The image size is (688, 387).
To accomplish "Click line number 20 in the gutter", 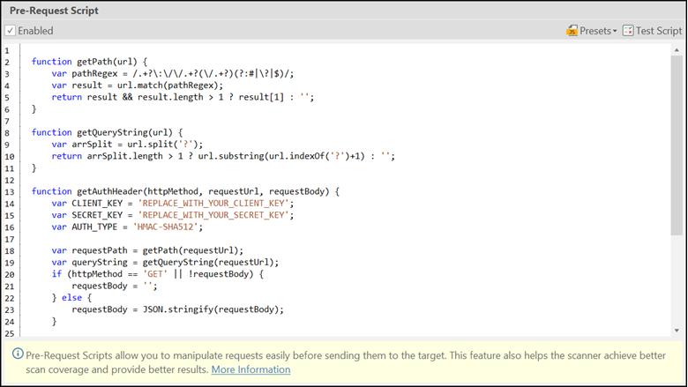I will [x=9, y=275].
